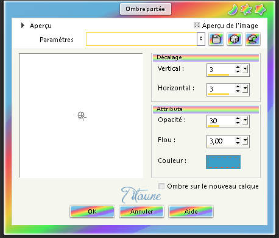Image resolution: width=279 pixels, height=238 pixels.
Task: Increase Vertical offset with the up arrow
Action: coord(238,67)
